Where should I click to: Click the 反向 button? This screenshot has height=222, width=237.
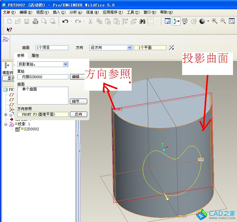(x=79, y=114)
